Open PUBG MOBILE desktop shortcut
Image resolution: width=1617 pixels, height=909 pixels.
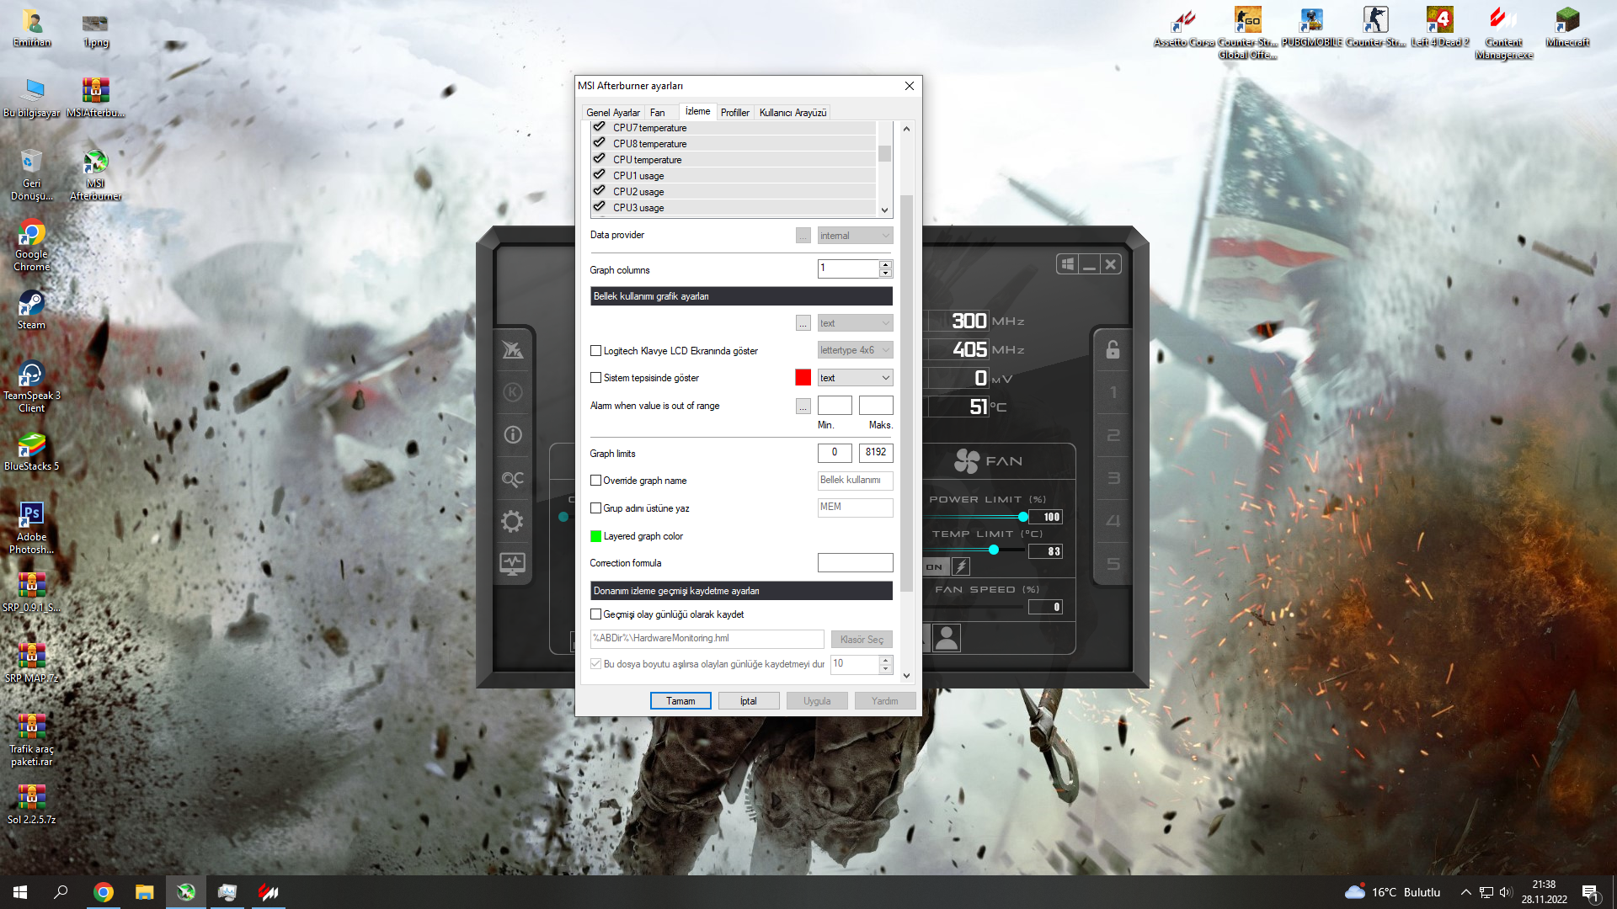pyautogui.click(x=1311, y=27)
